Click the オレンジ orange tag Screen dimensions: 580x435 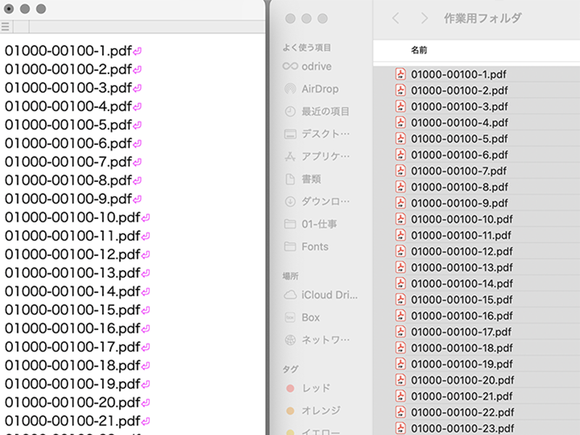click(320, 410)
